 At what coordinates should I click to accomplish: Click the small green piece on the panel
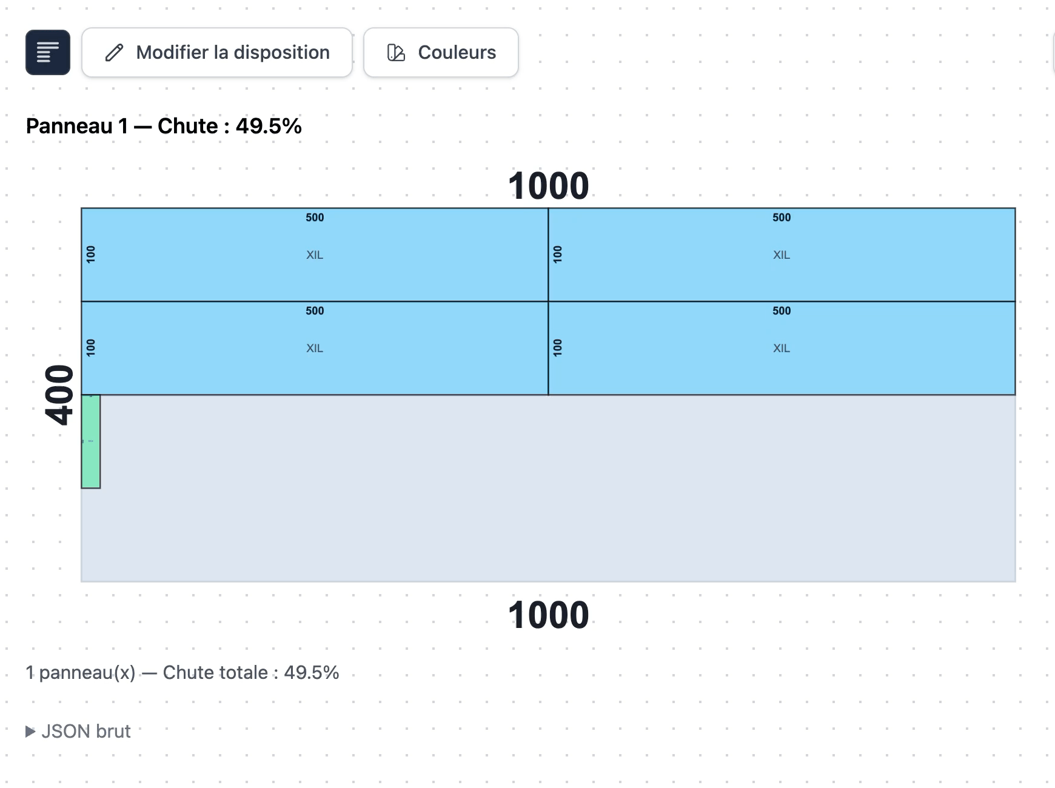91,449
